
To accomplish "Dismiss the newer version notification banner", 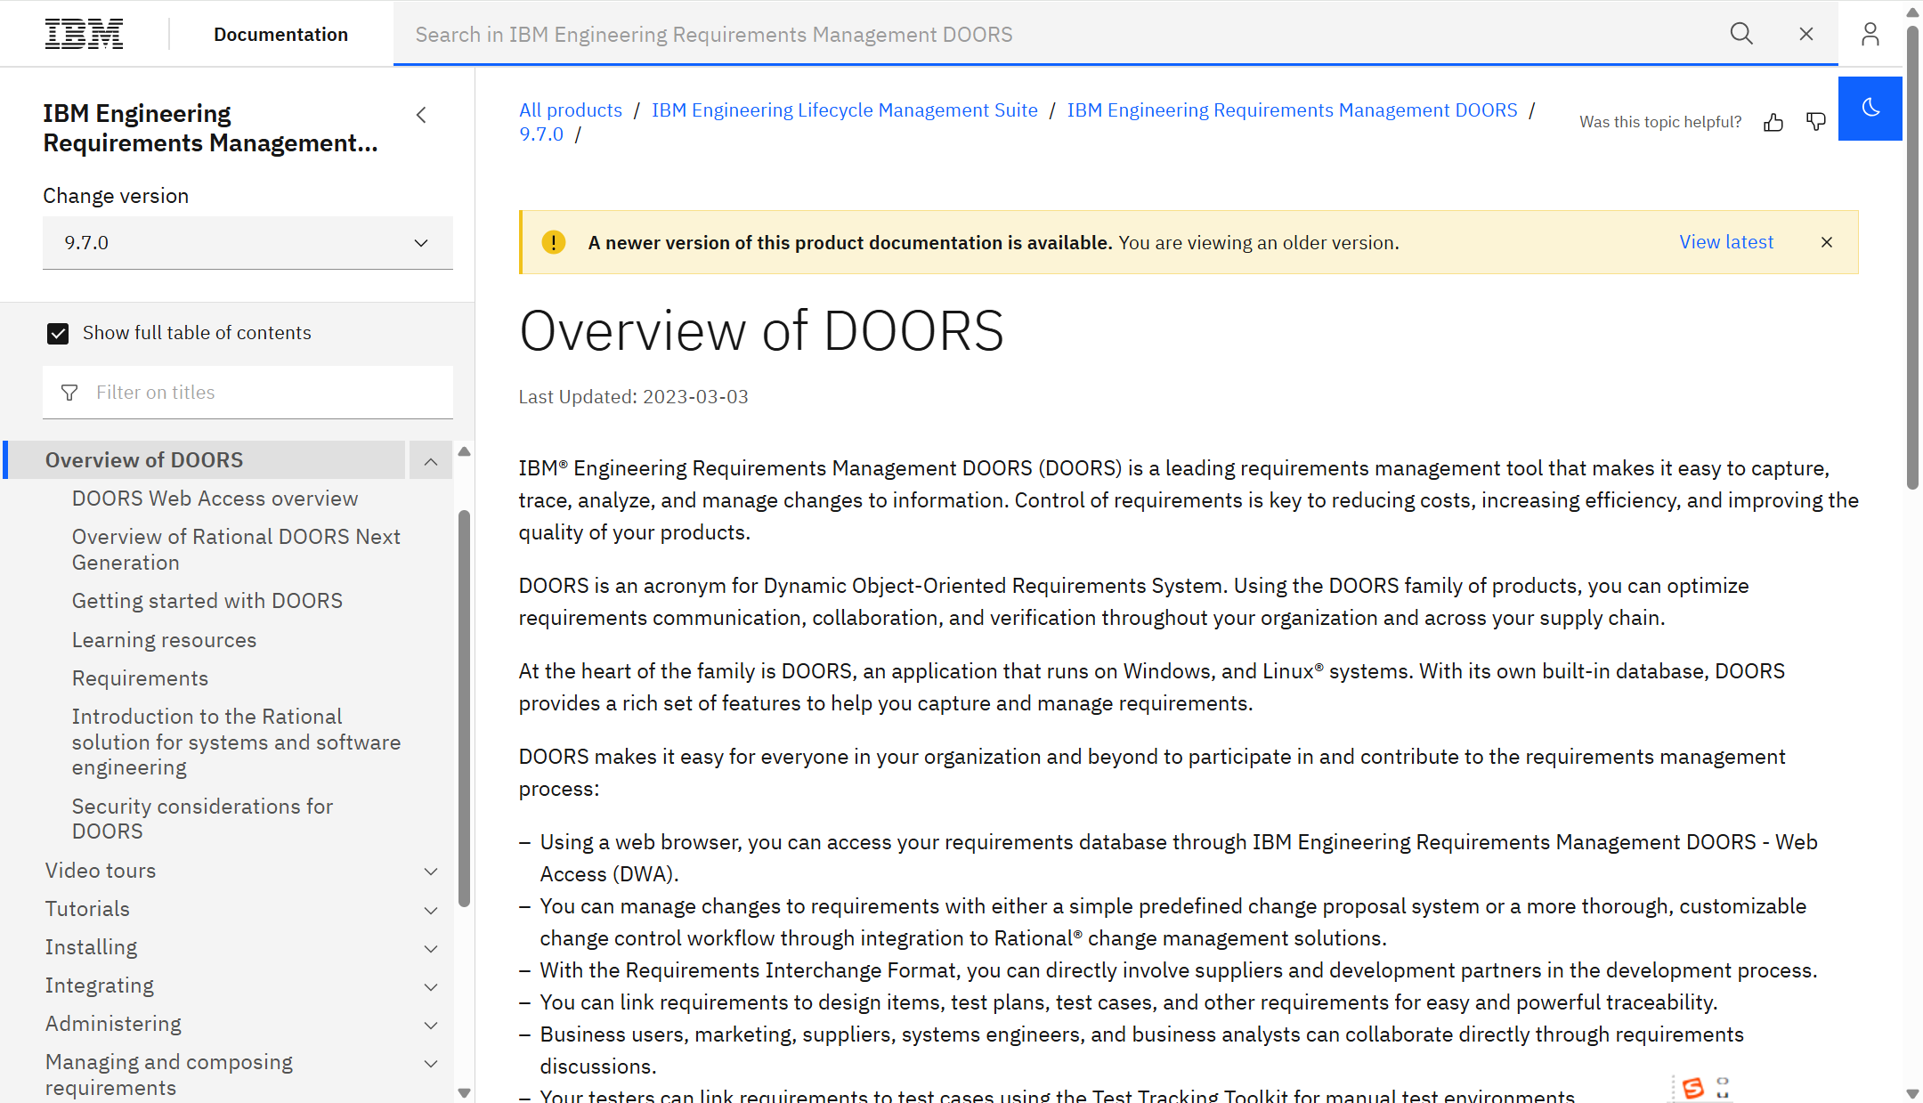I will click(x=1826, y=242).
